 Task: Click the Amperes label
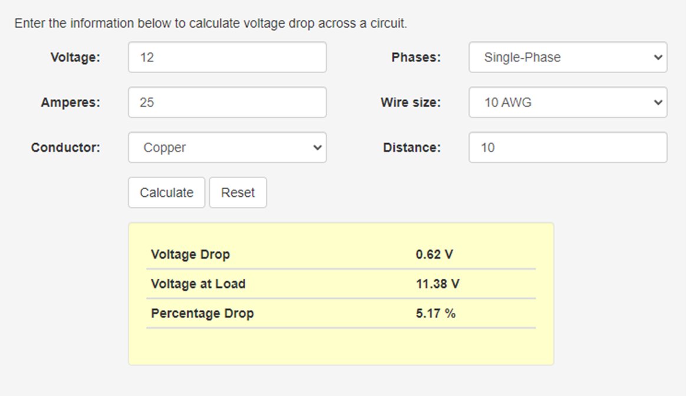pyautogui.click(x=71, y=103)
